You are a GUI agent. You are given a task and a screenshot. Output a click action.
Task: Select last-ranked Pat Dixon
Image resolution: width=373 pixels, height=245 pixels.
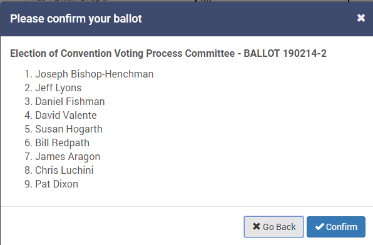click(56, 184)
